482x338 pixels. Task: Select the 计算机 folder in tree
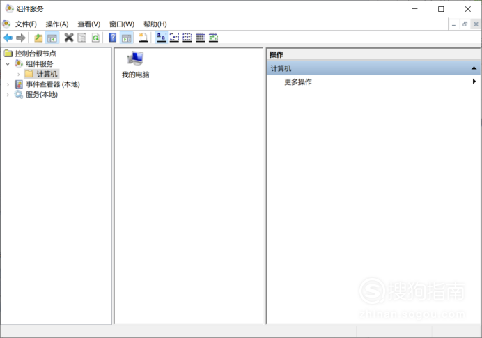(47, 74)
